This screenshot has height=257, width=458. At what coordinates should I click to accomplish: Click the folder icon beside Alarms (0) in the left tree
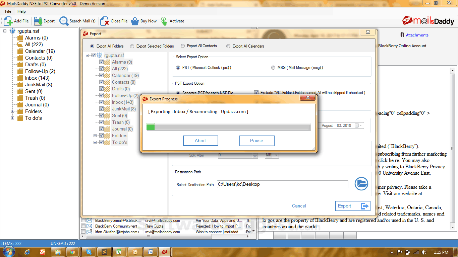(x=20, y=38)
